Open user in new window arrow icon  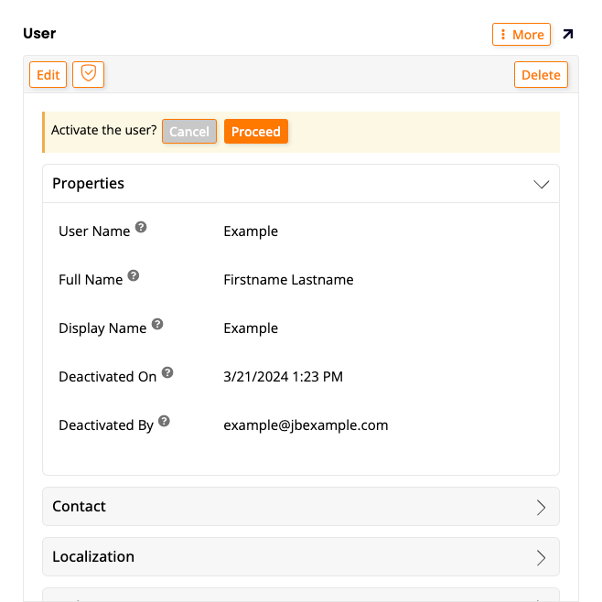pyautogui.click(x=568, y=35)
